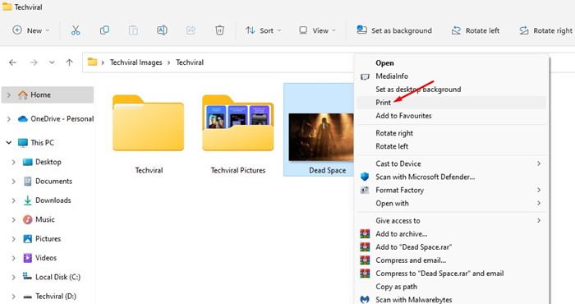Choose Copy as path menu entry
The width and height of the screenshot is (575, 304).
pos(451,287)
